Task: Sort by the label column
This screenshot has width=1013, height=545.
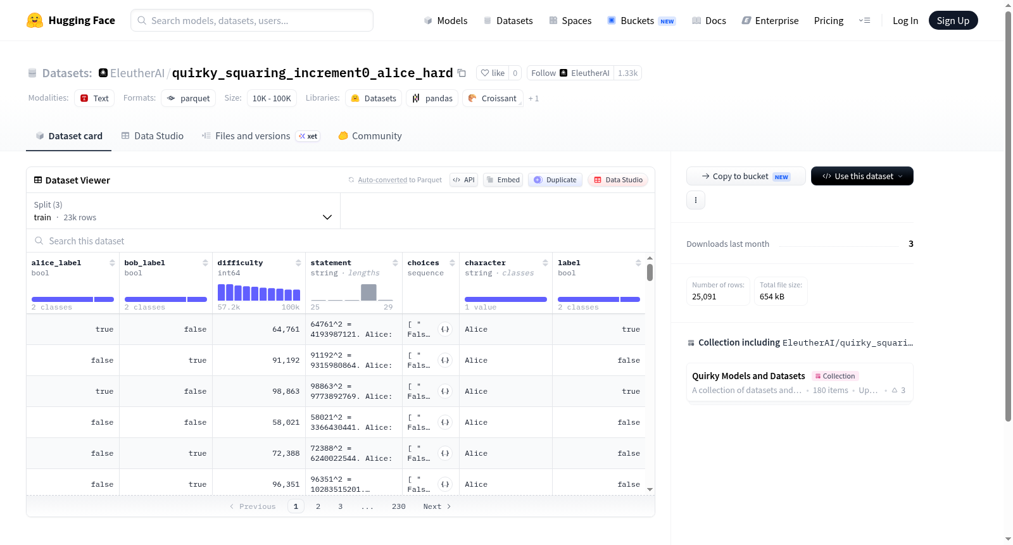Action: pyautogui.click(x=638, y=263)
